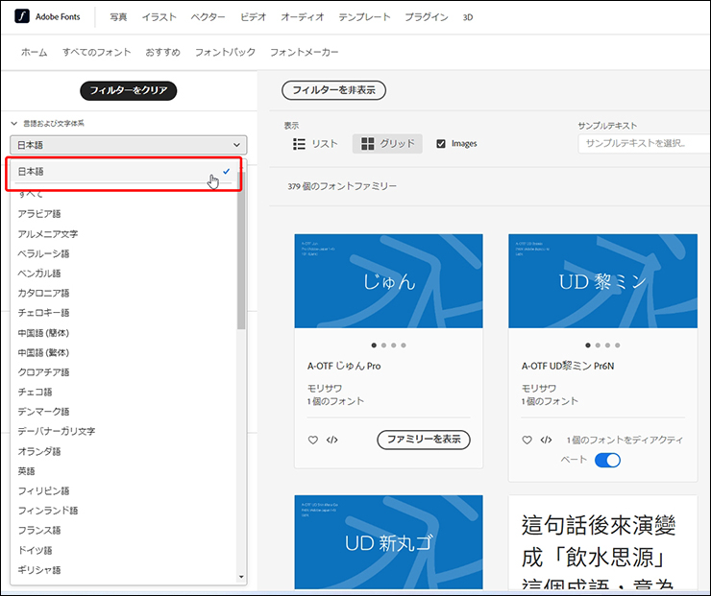Viewport: 711px width, 596px height.
Task: Select 英語 in the language dropdown
Action: tap(26, 471)
